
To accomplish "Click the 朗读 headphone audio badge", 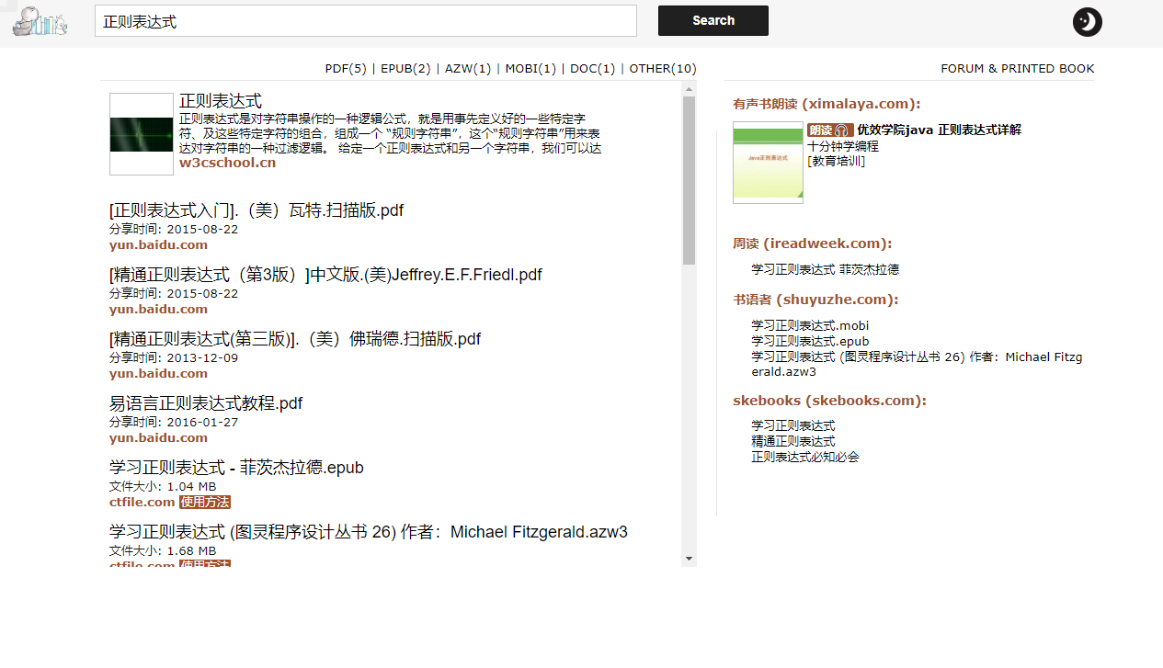I will (x=830, y=130).
